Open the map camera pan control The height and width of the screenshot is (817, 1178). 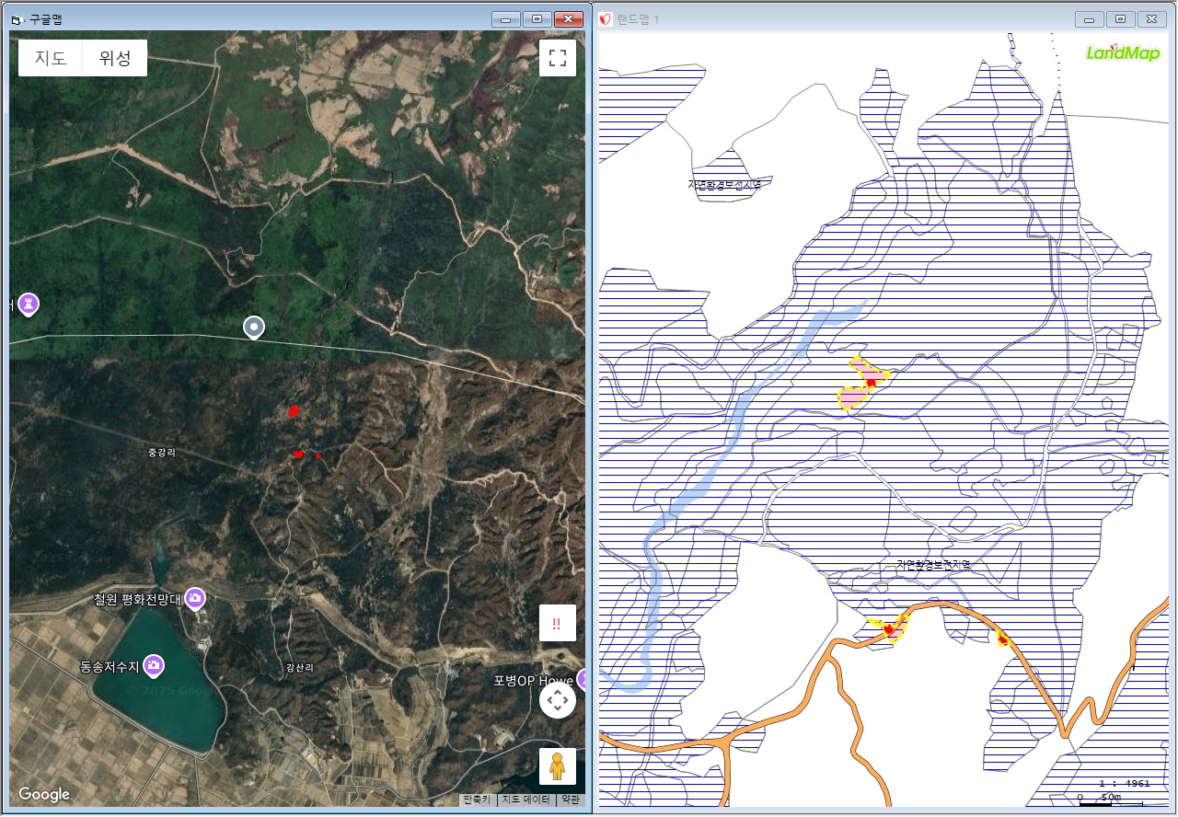click(557, 701)
